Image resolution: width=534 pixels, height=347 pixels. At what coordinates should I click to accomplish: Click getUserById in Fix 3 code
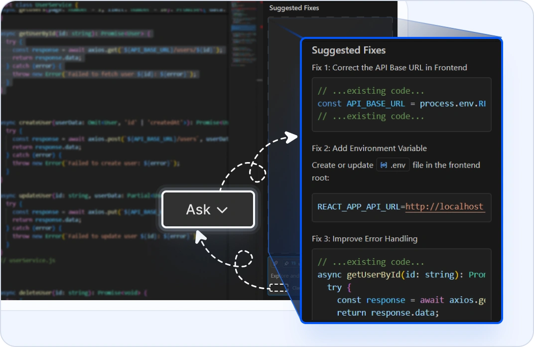(x=373, y=275)
